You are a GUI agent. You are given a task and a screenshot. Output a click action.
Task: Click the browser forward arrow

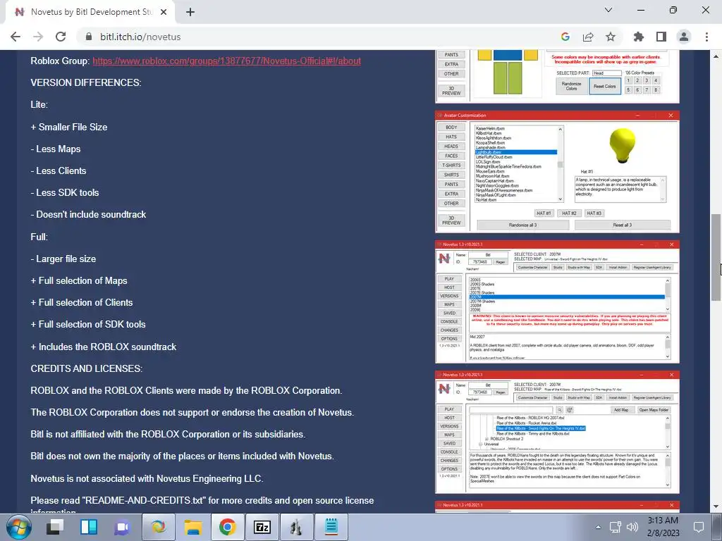pyautogui.click(x=38, y=37)
